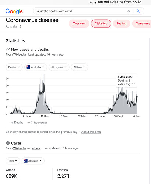Screen dimensions: 151x184
Task: Click the padlock icon in address bar
Action: pos(95,2)
